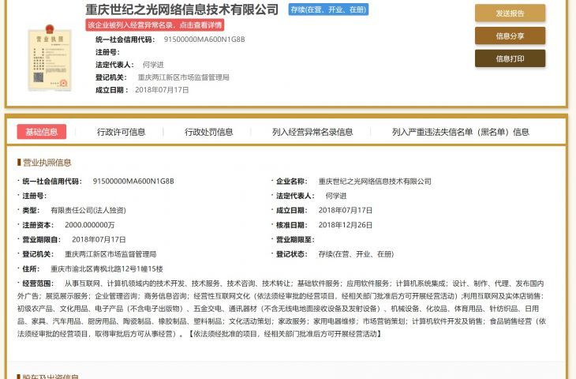Click the company title 重庆世纪之光网络信息技术有限公司
This screenshot has width=576, height=379.
(x=181, y=9)
